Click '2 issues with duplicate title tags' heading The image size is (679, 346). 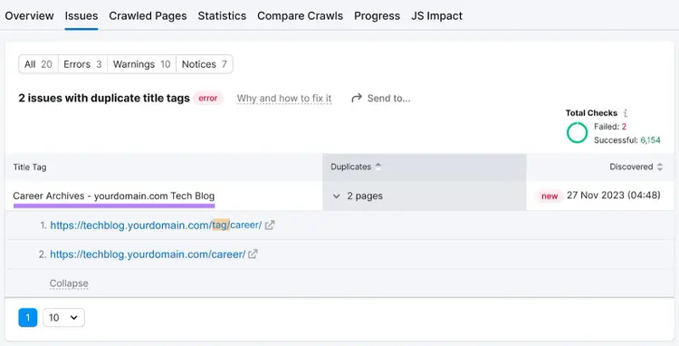(x=104, y=99)
